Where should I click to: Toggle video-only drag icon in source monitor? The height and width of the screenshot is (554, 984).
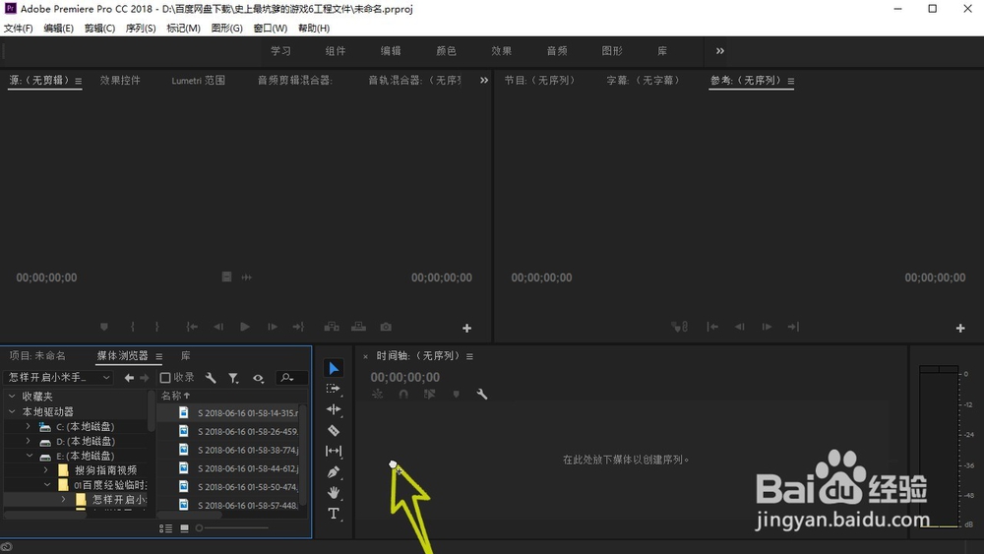226,277
